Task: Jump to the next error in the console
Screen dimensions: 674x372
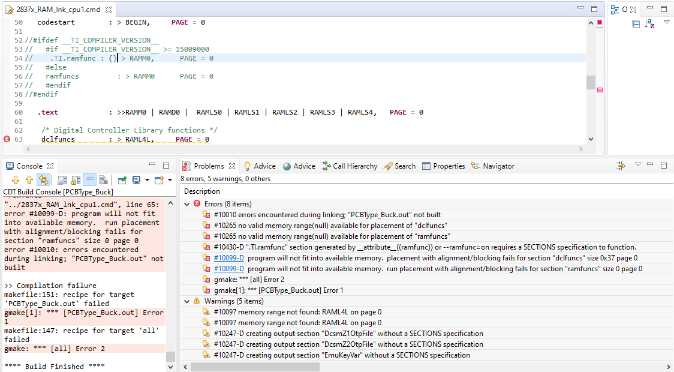Action: point(16,180)
